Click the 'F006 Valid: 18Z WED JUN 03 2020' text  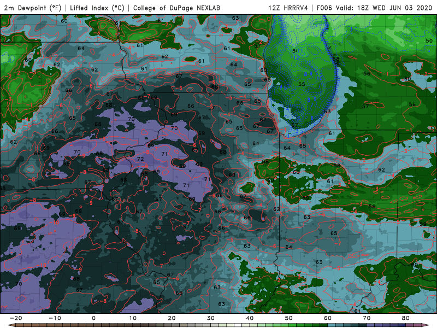coord(374,8)
